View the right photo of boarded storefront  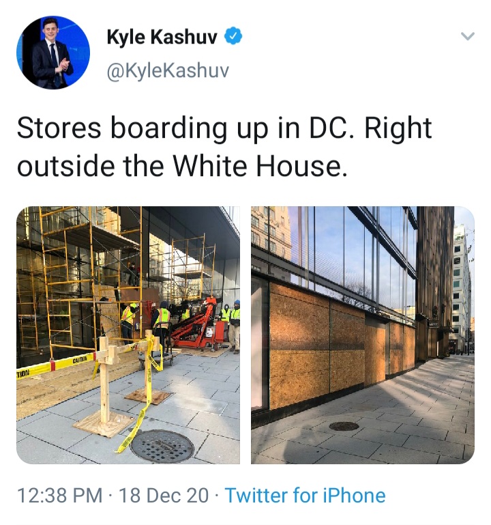[363, 335]
